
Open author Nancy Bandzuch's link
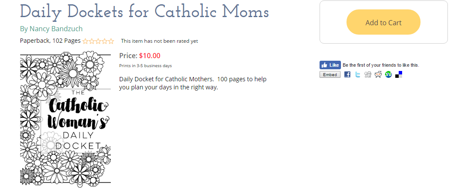51,29
